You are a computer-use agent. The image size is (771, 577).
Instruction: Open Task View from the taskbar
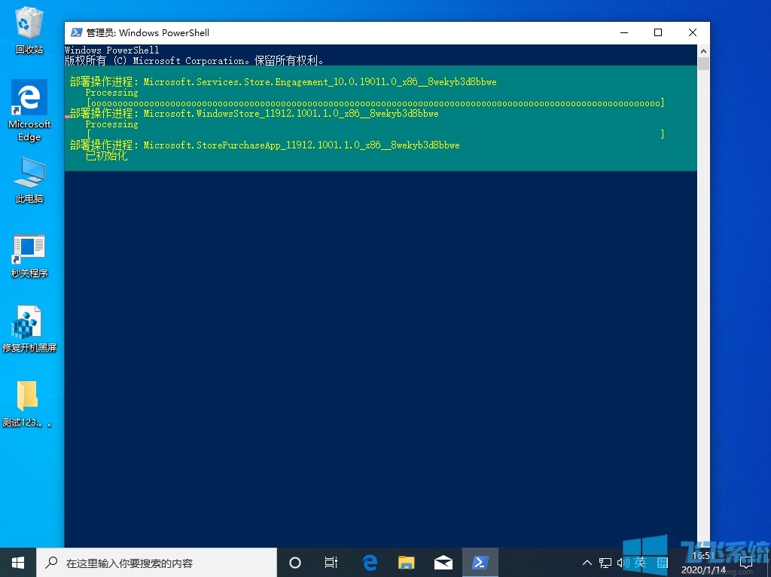[x=331, y=563]
